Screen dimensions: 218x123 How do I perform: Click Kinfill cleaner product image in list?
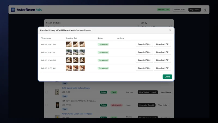point(57,92)
